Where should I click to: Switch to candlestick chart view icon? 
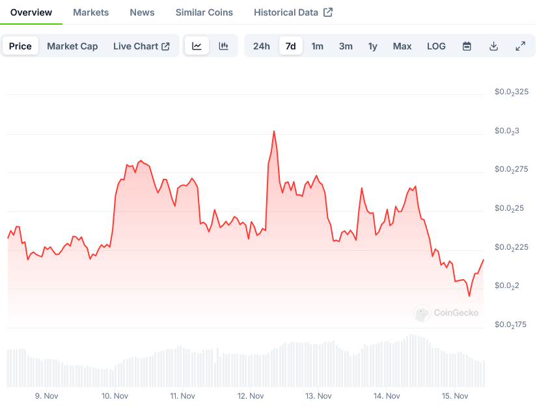coord(223,46)
